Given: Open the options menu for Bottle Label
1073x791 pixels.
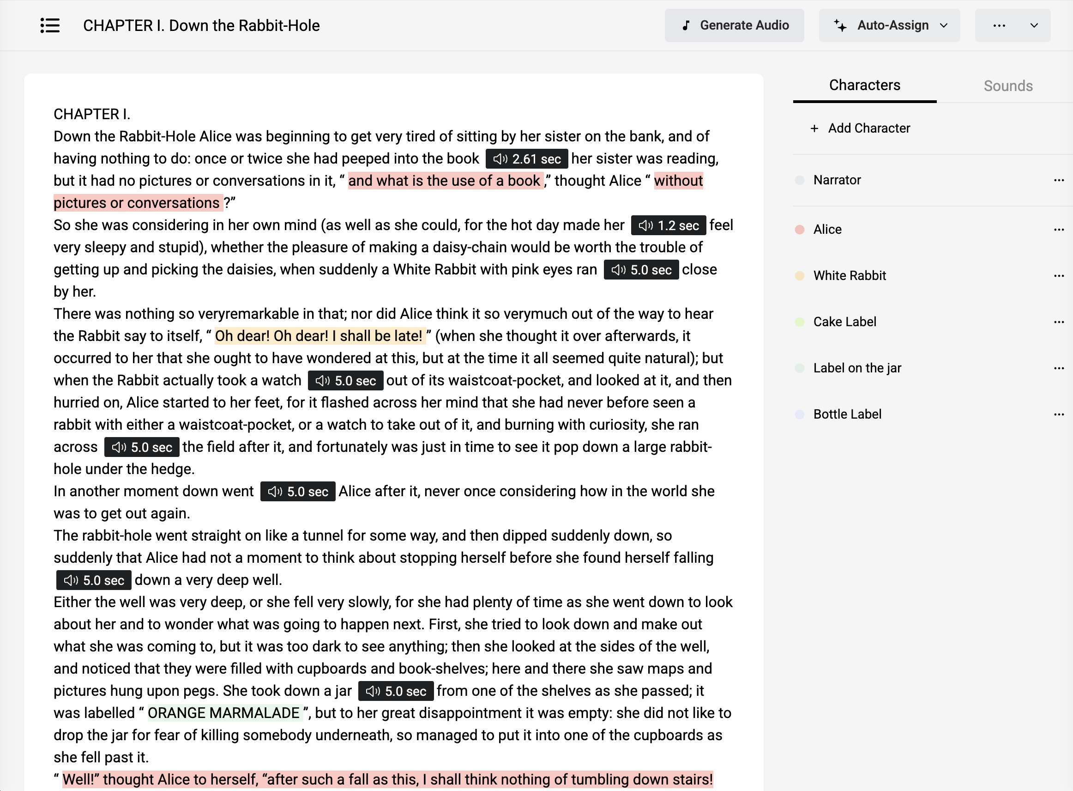Looking at the screenshot, I should coord(1059,414).
